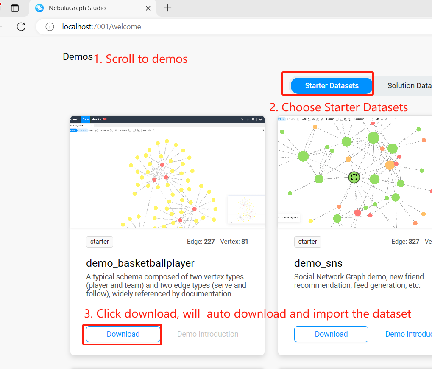Click the NebulaGraph Studio tab favicon
This screenshot has width=432, height=369.
pos(39,8)
